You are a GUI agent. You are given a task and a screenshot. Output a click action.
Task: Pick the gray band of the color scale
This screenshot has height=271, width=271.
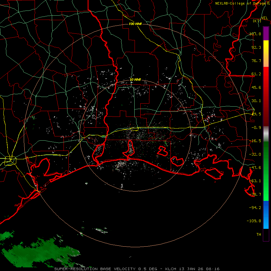pyautogui.click(x=266, y=134)
